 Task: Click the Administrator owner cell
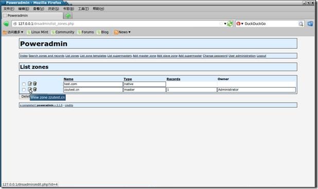pos(256,90)
